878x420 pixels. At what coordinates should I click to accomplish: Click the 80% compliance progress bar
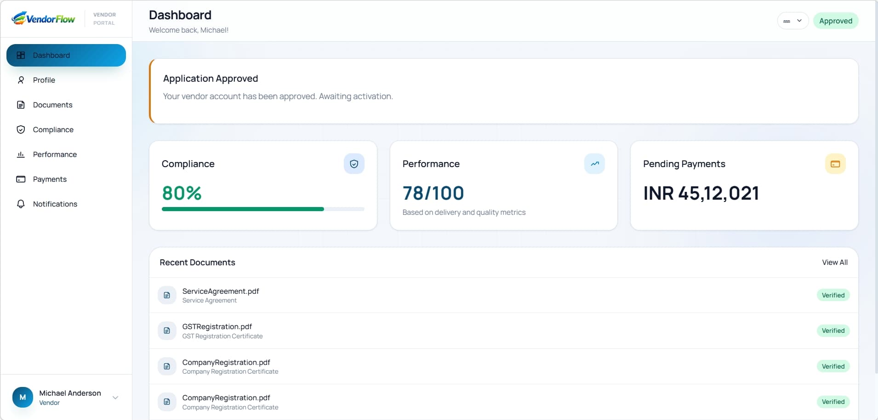(263, 209)
